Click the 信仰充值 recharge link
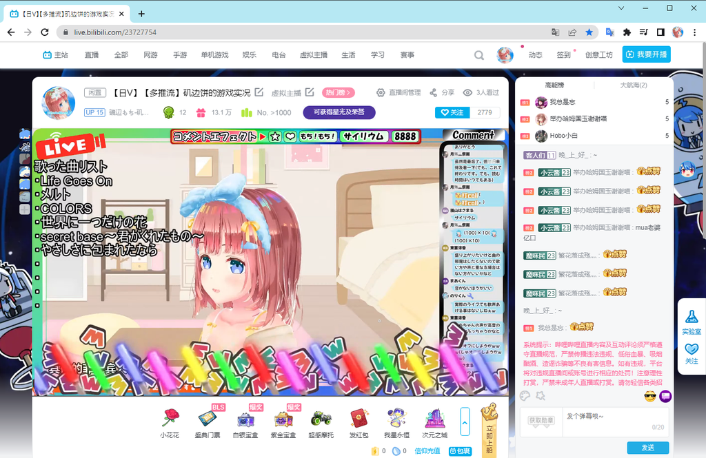The width and height of the screenshot is (706, 458). (x=427, y=451)
